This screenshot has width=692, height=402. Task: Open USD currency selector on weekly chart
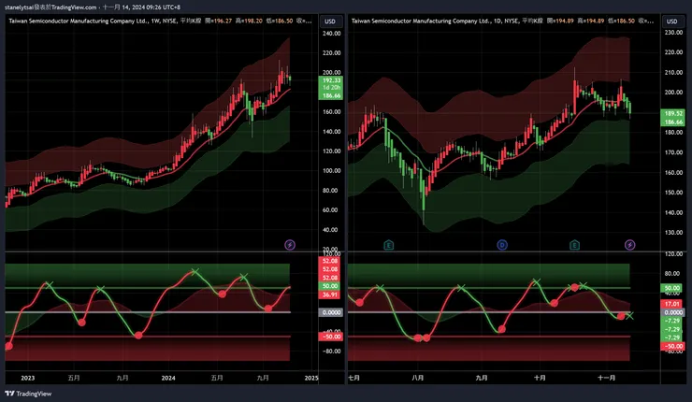[x=330, y=22]
